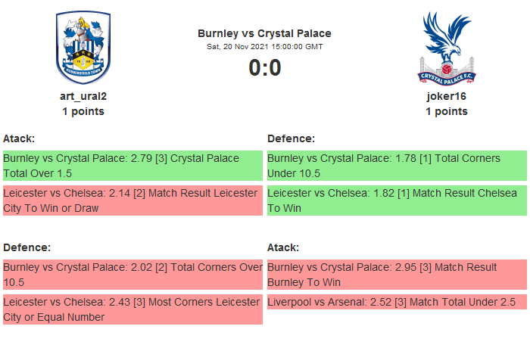Select the Burnley To Win bet row

pos(396,275)
